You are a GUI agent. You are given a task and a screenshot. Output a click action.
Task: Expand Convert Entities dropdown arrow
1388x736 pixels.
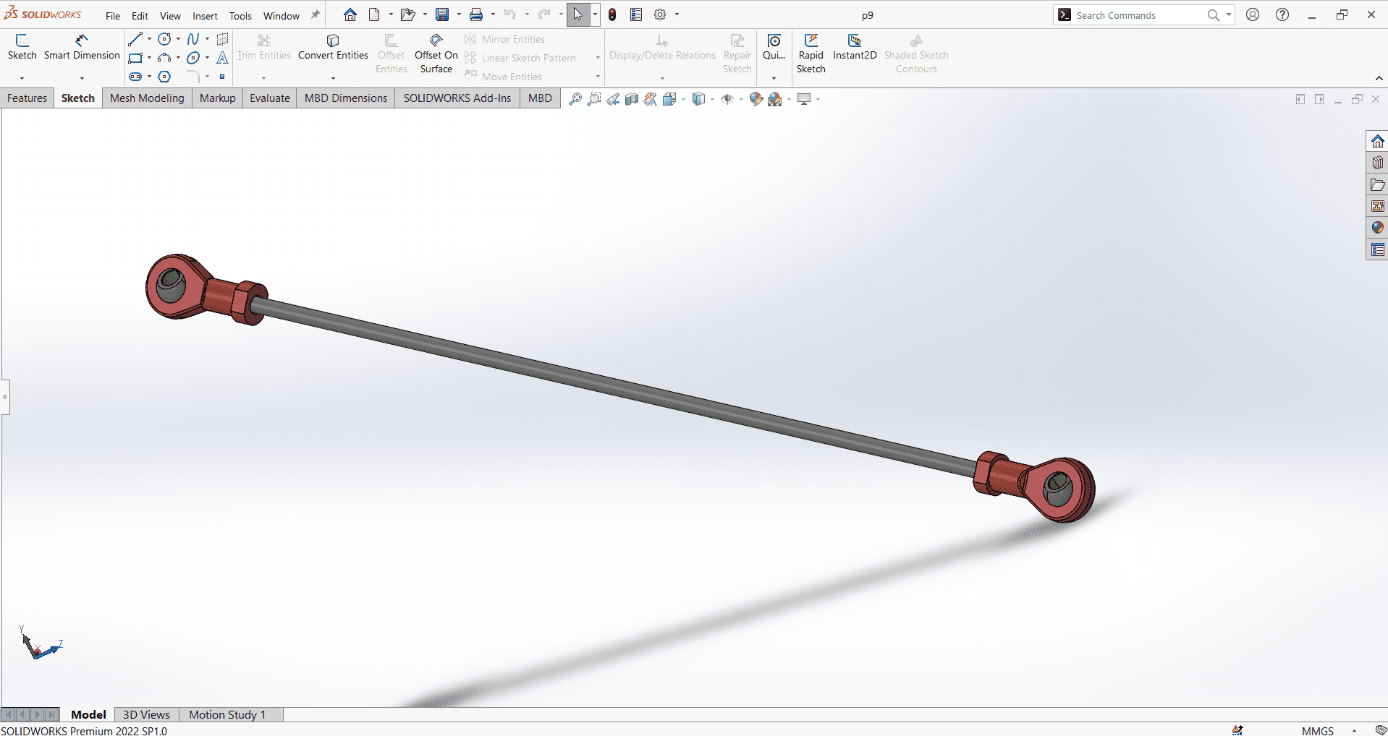333,77
